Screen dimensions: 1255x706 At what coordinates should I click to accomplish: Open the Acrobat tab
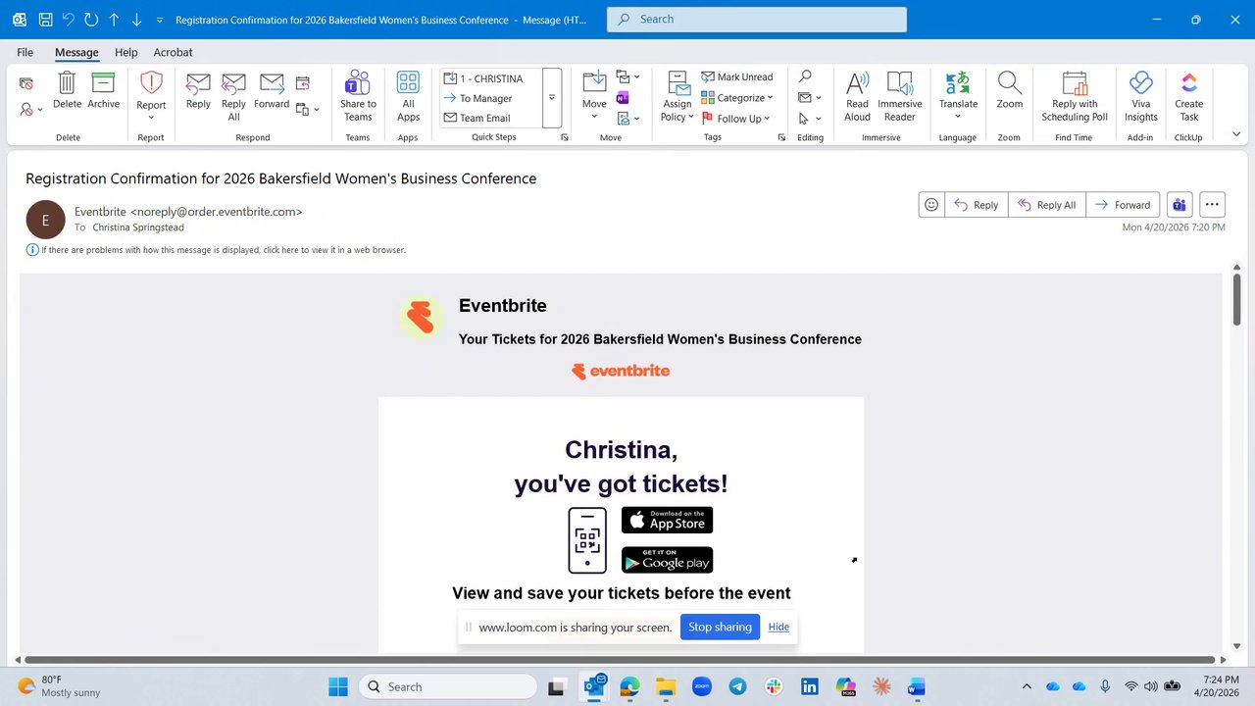pos(173,52)
